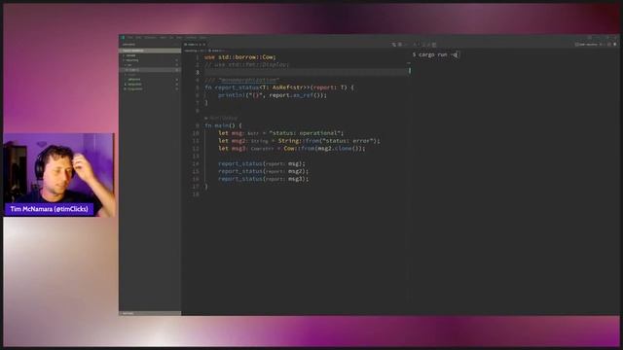Screen dimensions: 623x350
Task: Click line number 18 in gutter
Action: click(196, 194)
